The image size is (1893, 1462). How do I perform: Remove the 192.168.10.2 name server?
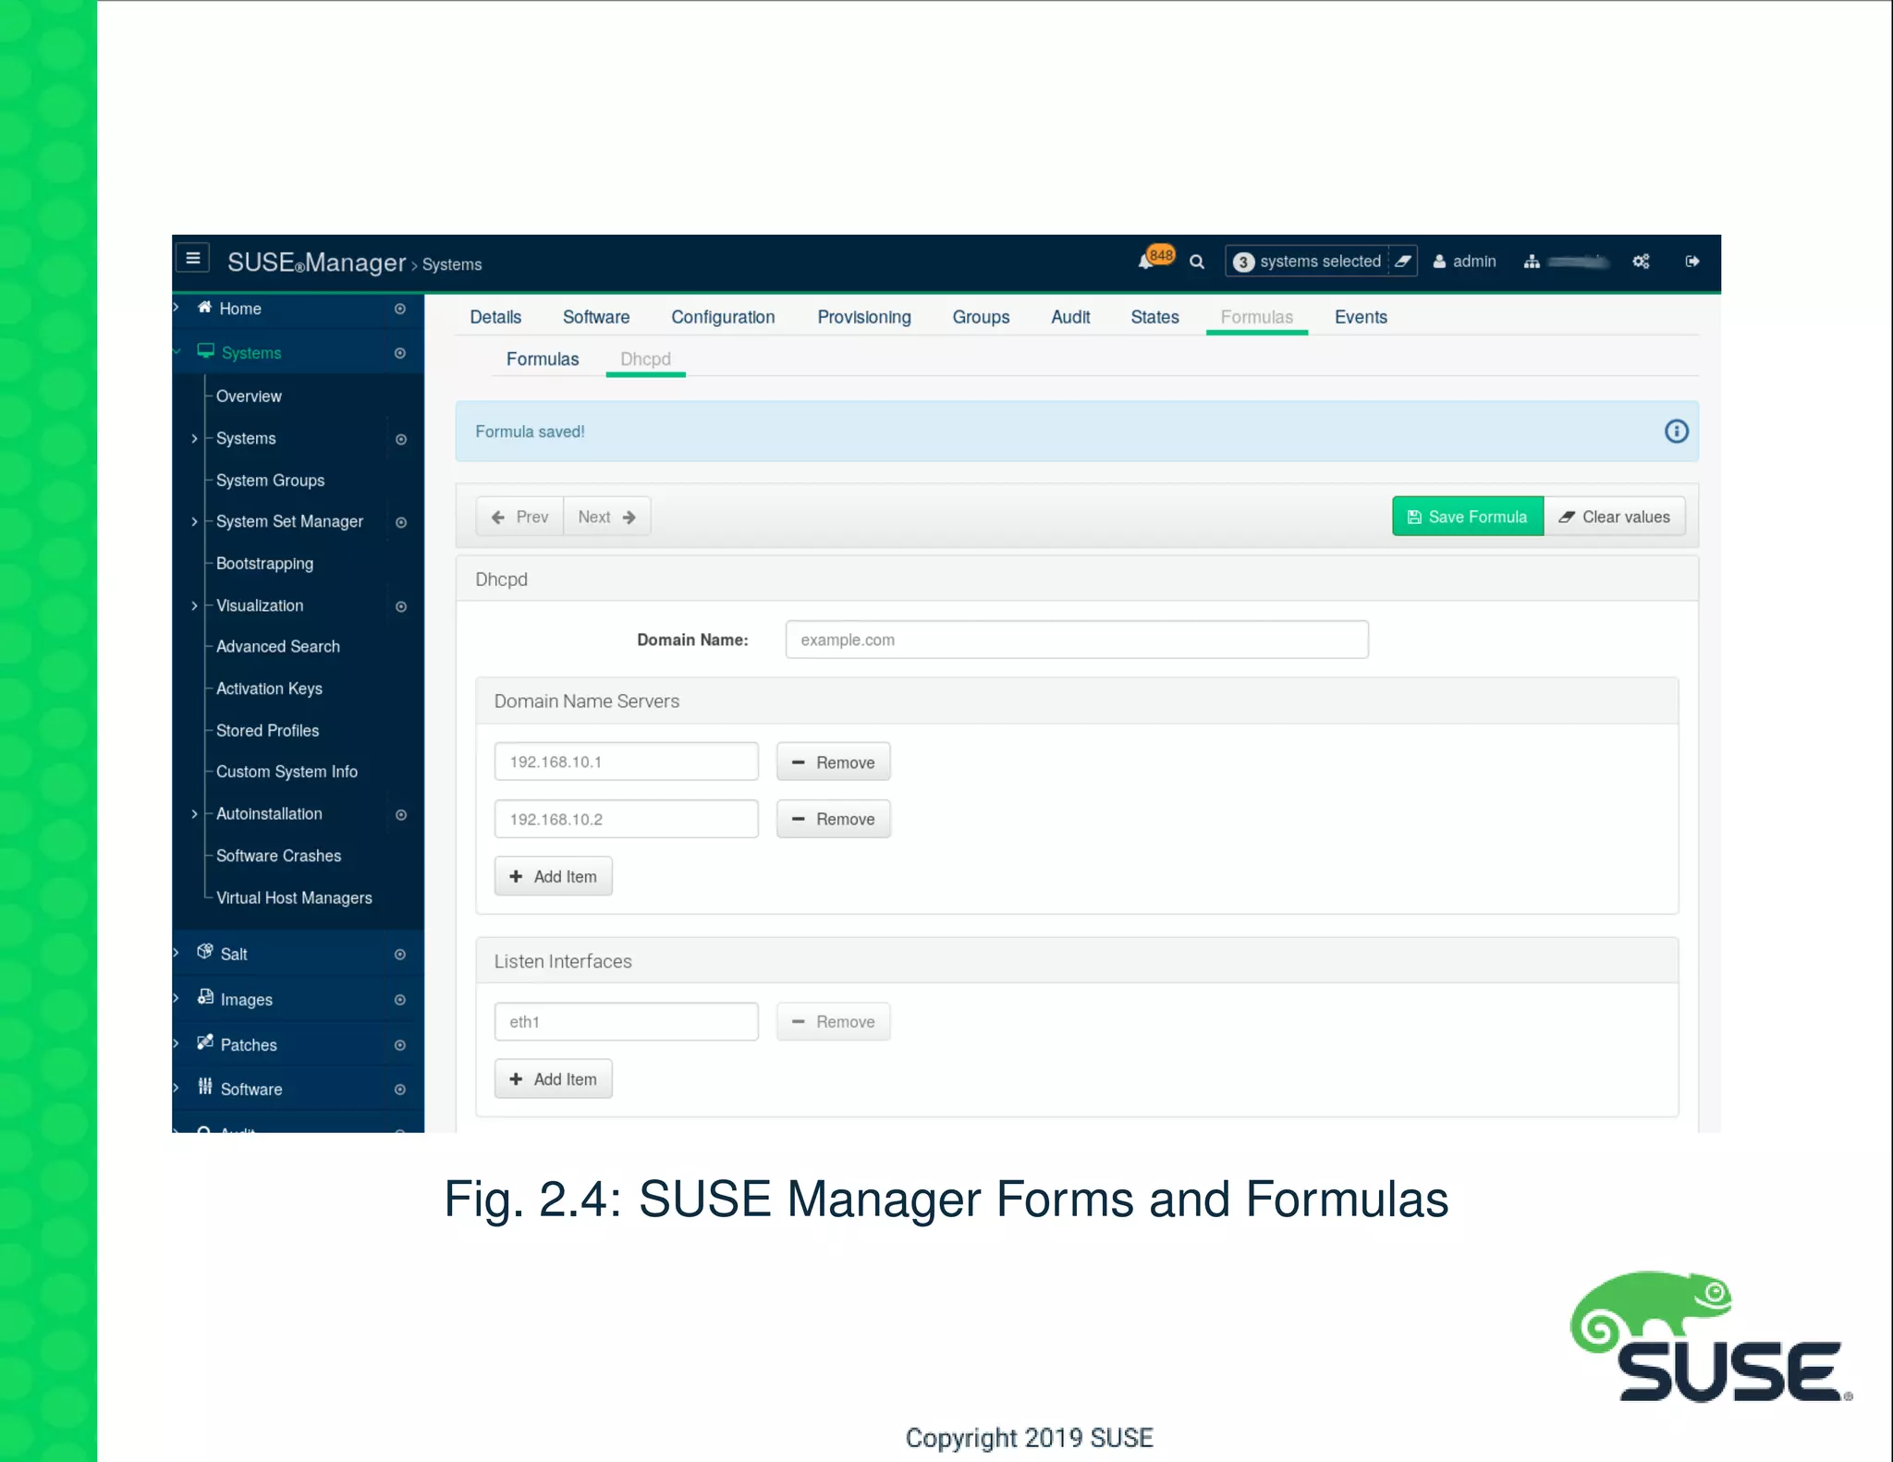(833, 819)
